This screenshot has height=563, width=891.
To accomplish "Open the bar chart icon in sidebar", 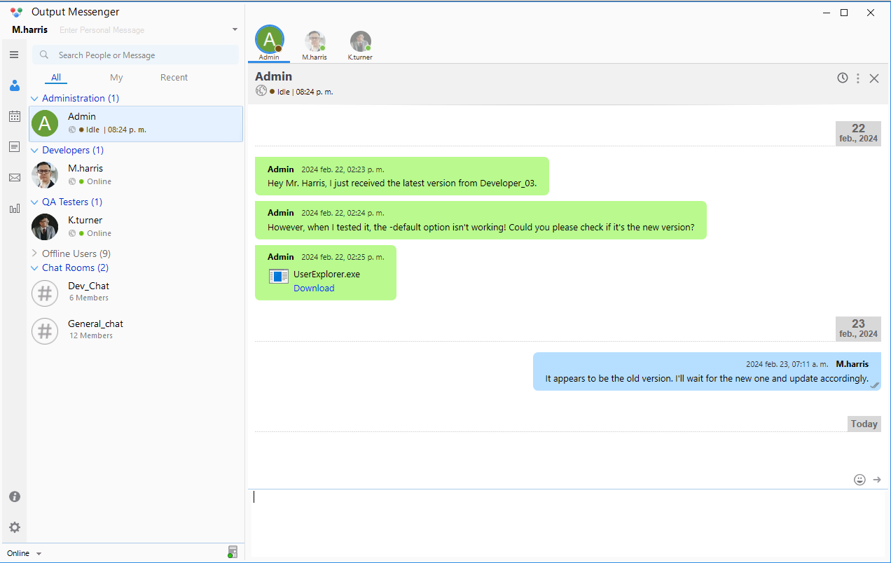I will click(x=14, y=208).
